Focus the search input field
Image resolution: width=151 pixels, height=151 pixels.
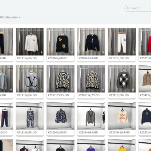pyautogui.click(x=138, y=8)
